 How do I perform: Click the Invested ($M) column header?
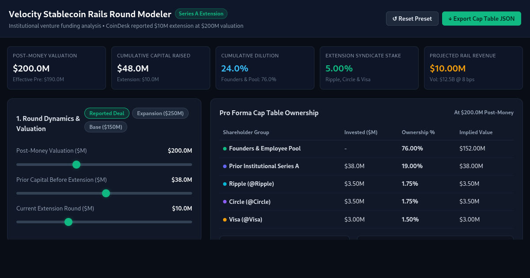coord(361,132)
